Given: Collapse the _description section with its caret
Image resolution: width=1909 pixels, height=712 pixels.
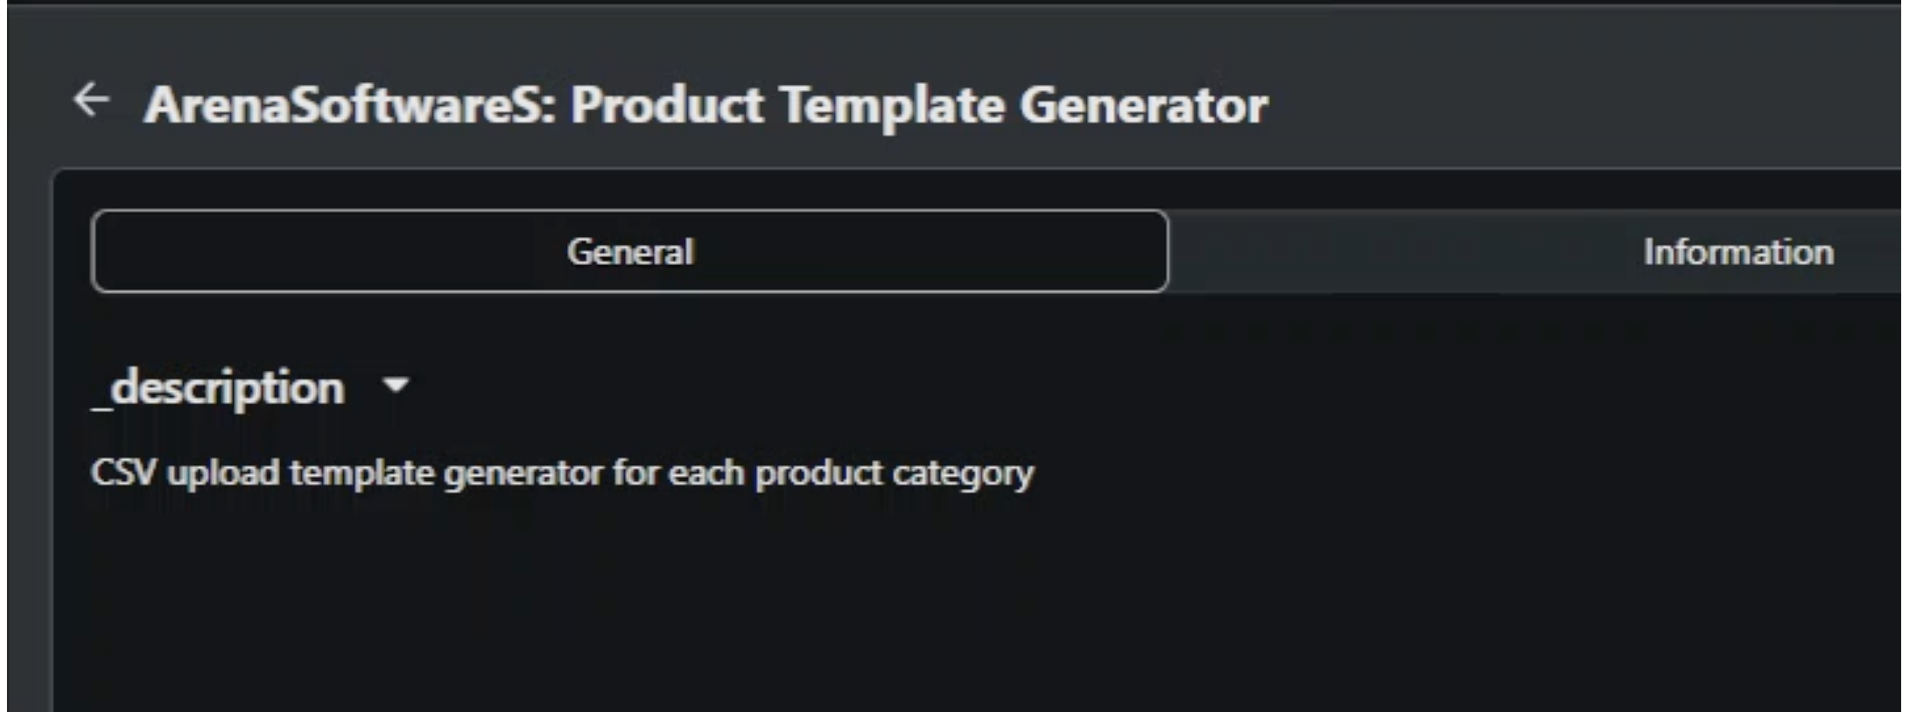Looking at the screenshot, I should pos(397,385).
